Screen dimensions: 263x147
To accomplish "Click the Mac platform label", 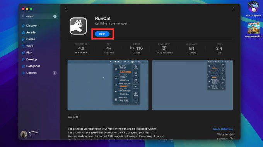I will (x=76, y=117).
